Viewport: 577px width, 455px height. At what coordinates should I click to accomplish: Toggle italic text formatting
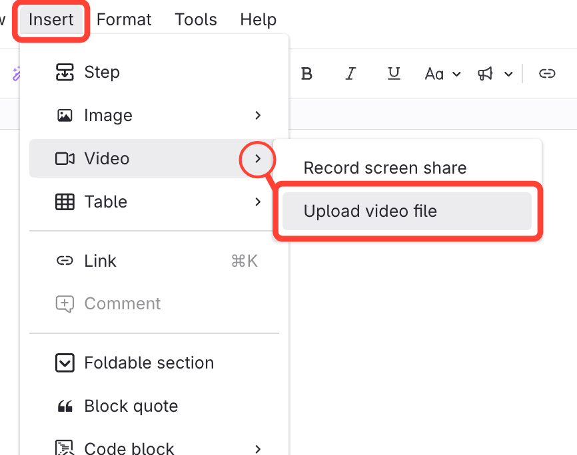(350, 74)
